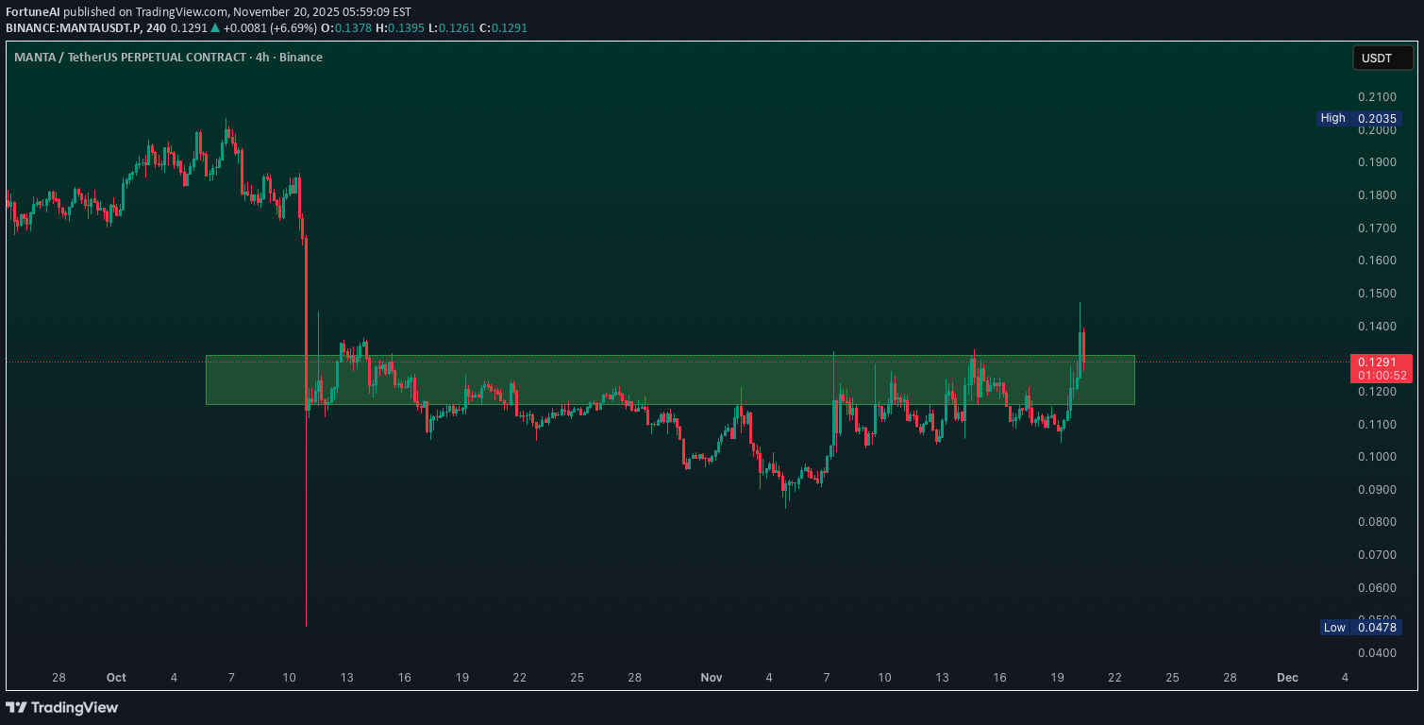Select the MANTA / TetherUS chart title
The height and width of the screenshot is (725, 1424).
168,58
